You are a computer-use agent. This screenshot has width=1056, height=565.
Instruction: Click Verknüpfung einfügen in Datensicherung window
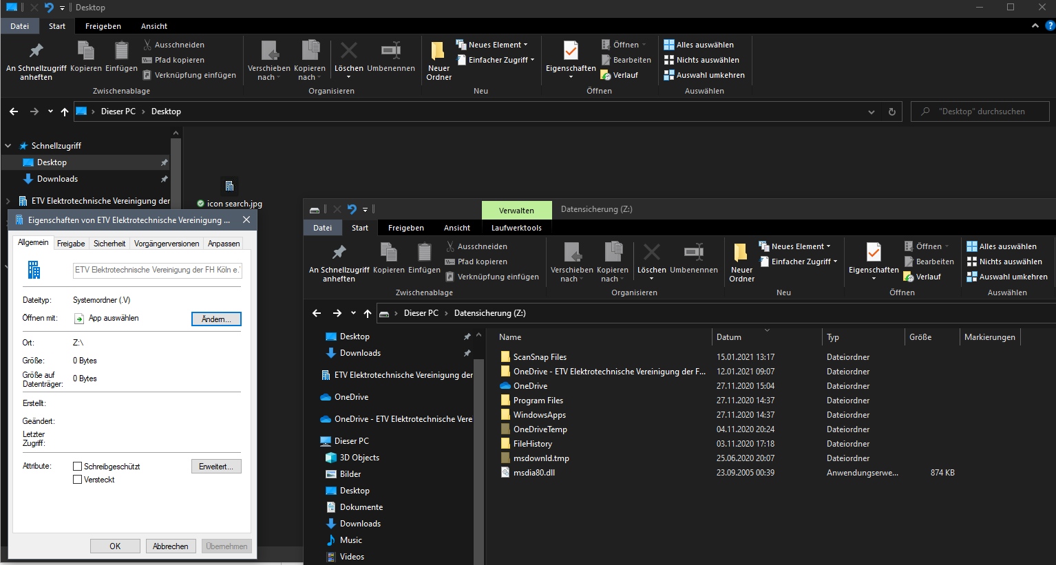point(492,277)
